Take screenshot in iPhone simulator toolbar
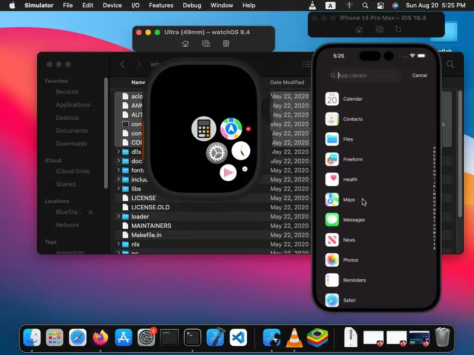Screen dimensions: 474x355 (380, 29)
